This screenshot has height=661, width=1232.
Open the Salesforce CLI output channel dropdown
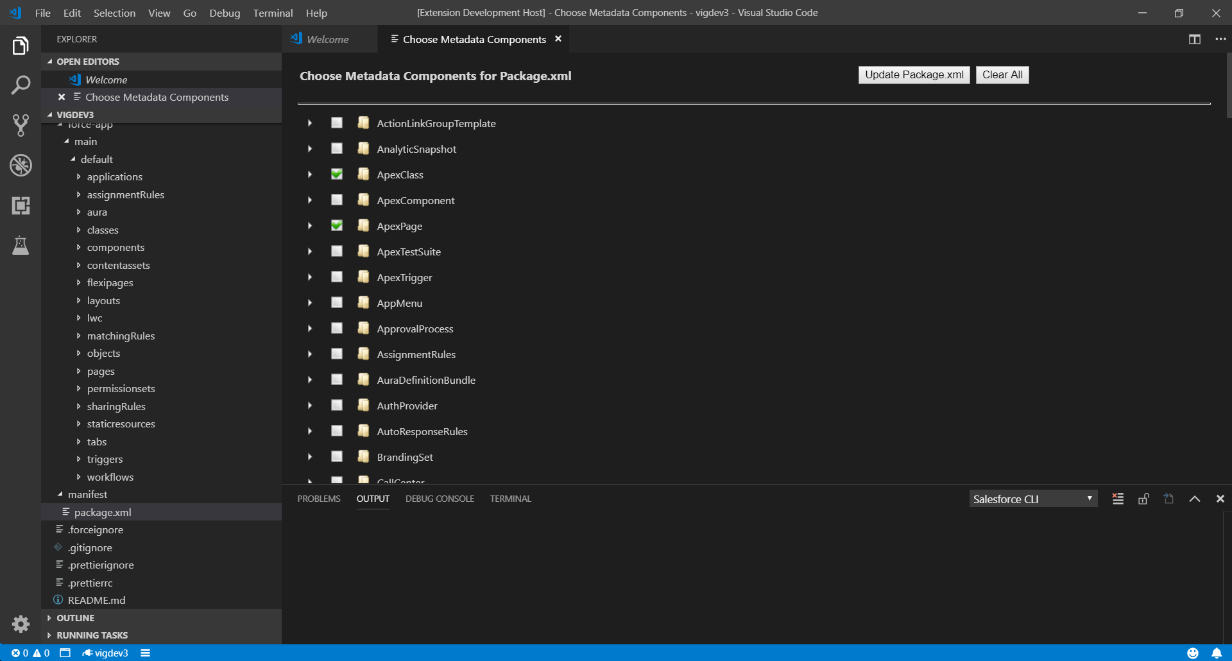[1032, 499]
